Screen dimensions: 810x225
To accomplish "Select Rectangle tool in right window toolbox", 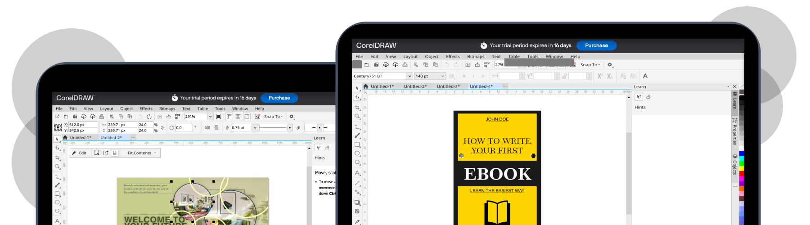I will (357, 144).
